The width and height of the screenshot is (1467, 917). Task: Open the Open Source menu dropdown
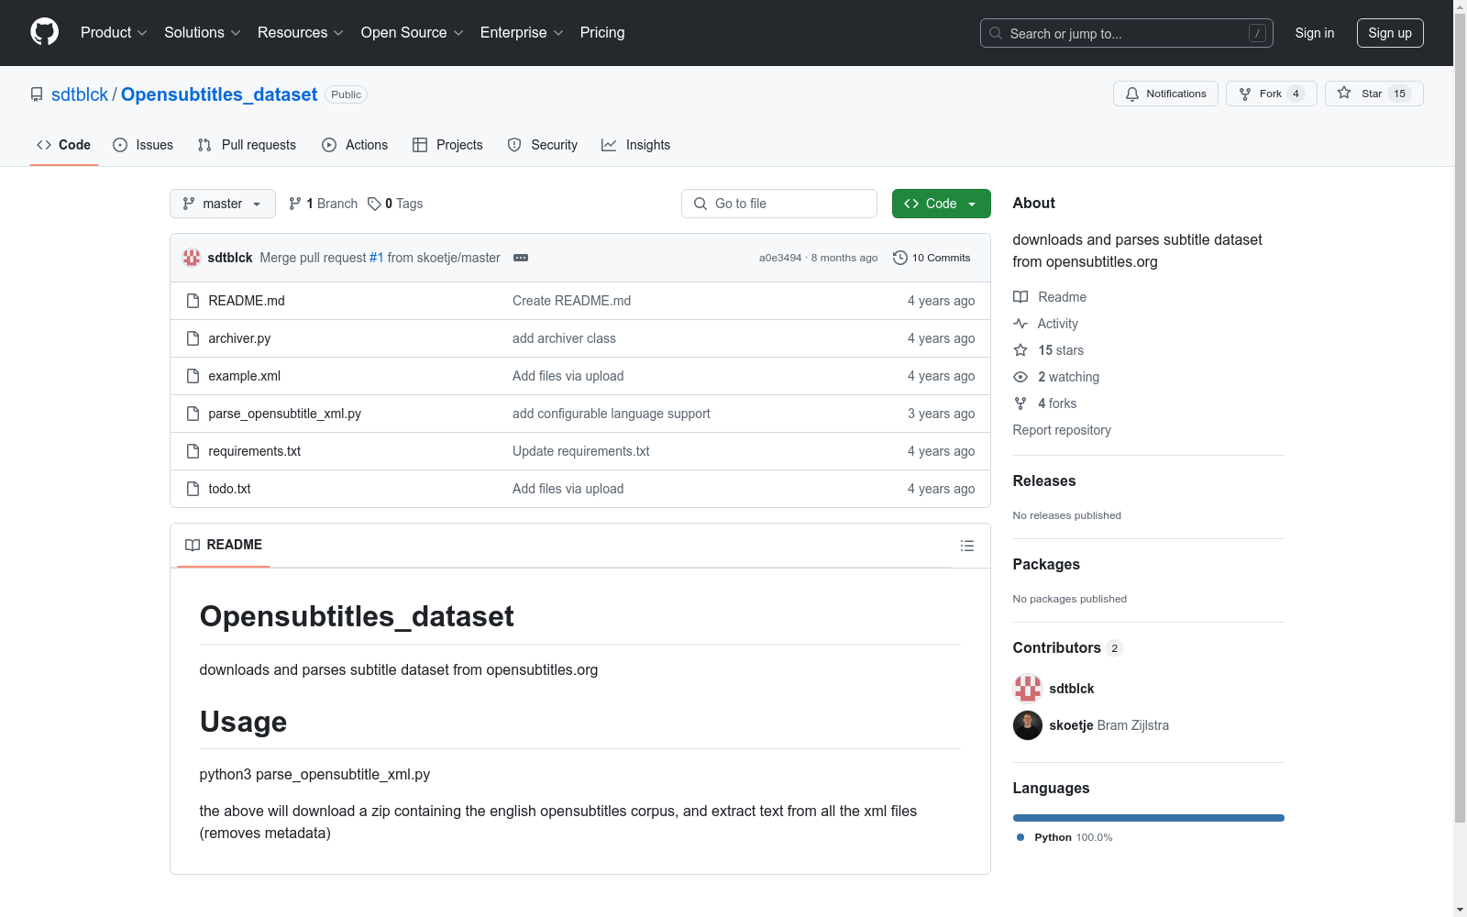[413, 33]
